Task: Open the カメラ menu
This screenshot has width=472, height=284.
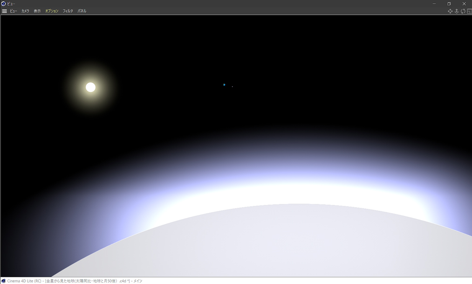Action: click(x=25, y=11)
